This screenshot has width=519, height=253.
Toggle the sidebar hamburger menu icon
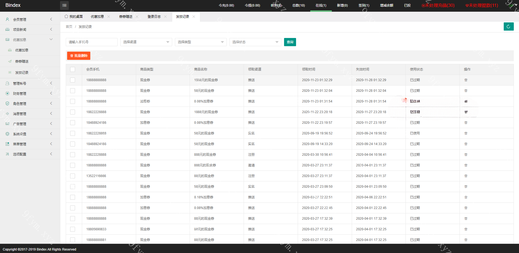64,5
